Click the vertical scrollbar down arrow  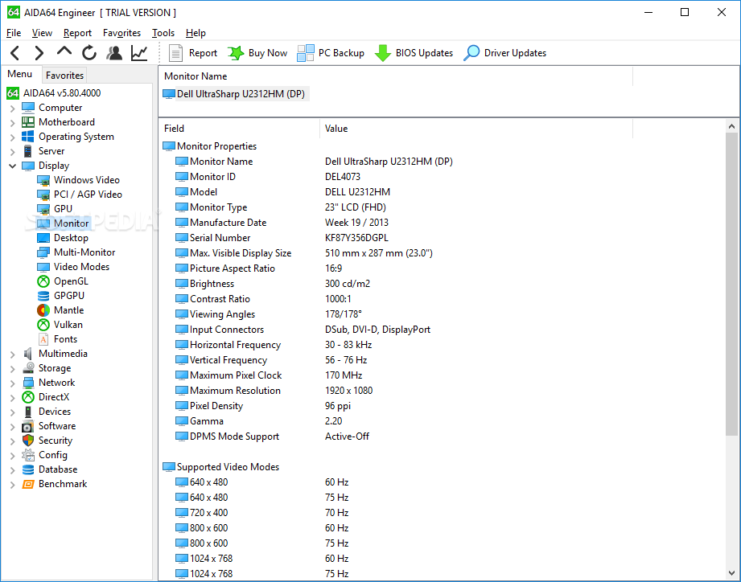click(731, 573)
